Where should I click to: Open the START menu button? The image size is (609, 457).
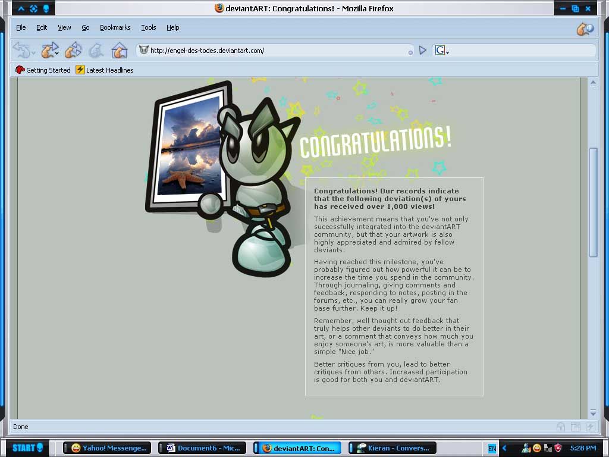pos(27,447)
